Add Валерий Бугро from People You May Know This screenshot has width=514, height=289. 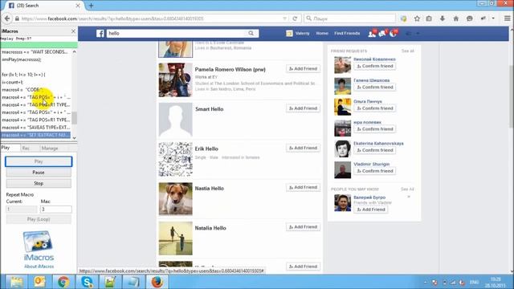(371, 210)
